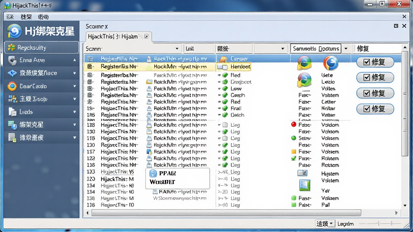Tick the 修复 checkbox in the highlighted top row
The height and width of the screenshot is (232, 413).
tap(367, 62)
